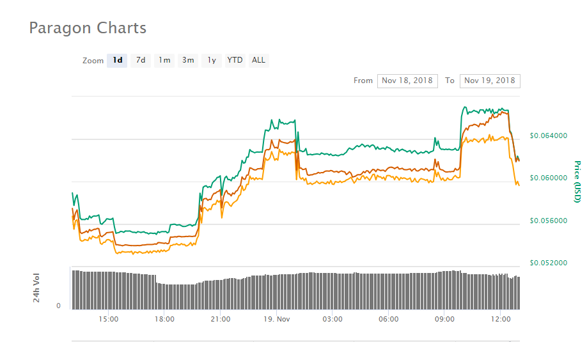This screenshot has width=587, height=342.
Task: Show ALL time chart range
Action: tap(259, 61)
